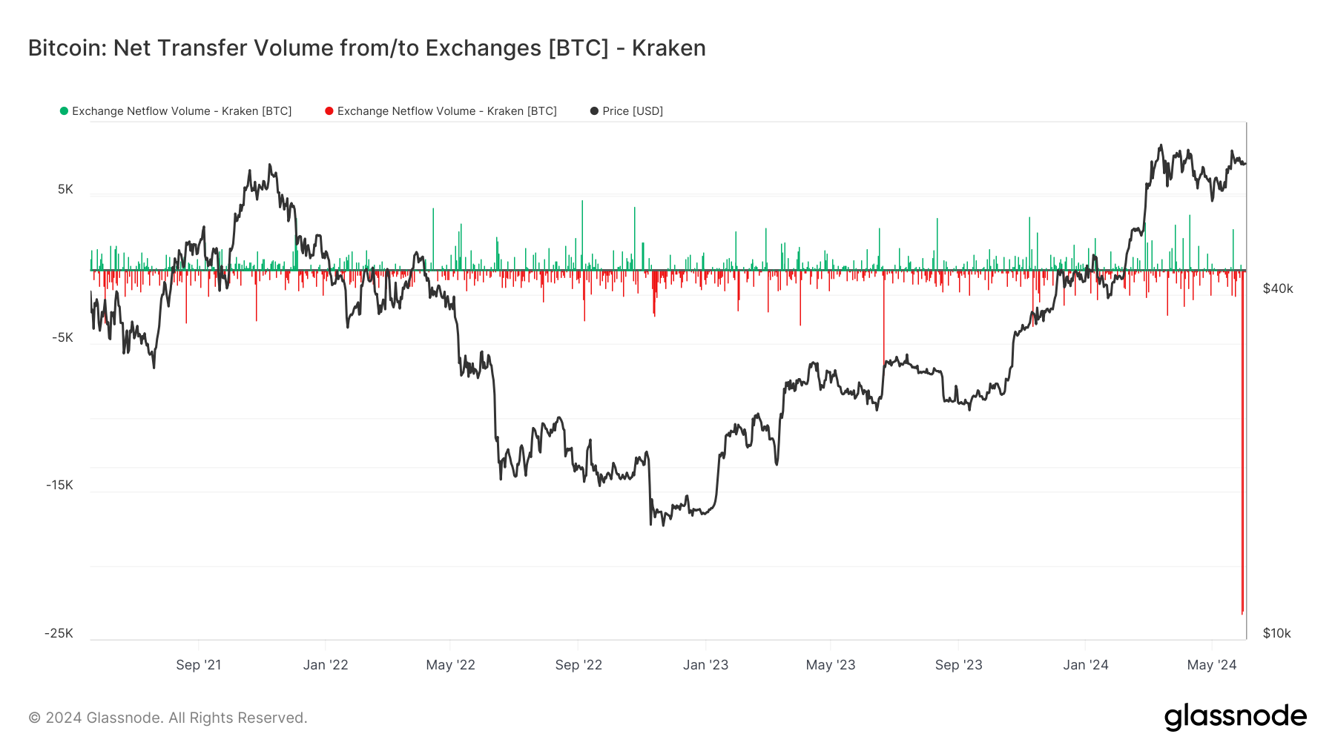Click the -25K left axis label
This screenshot has height=751, width=1335.
(59, 633)
